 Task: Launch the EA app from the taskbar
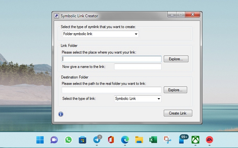209,140
